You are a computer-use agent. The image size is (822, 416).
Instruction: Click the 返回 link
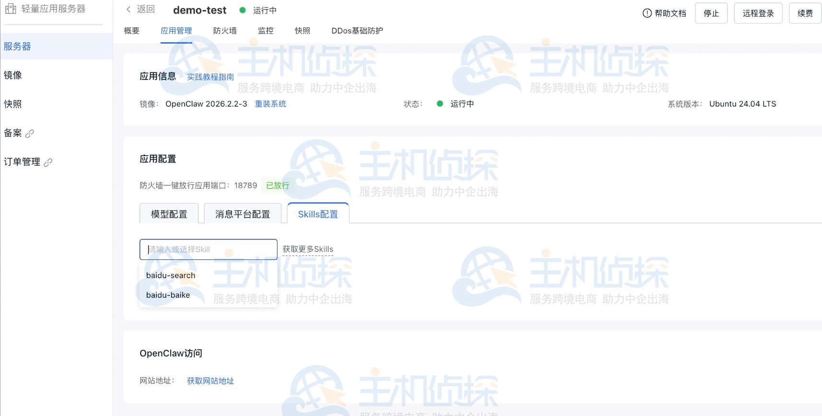click(x=146, y=9)
